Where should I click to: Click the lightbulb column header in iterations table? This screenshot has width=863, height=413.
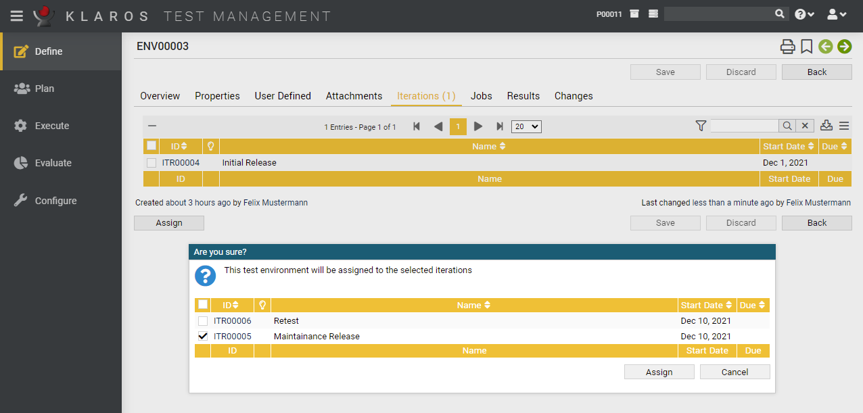(211, 146)
